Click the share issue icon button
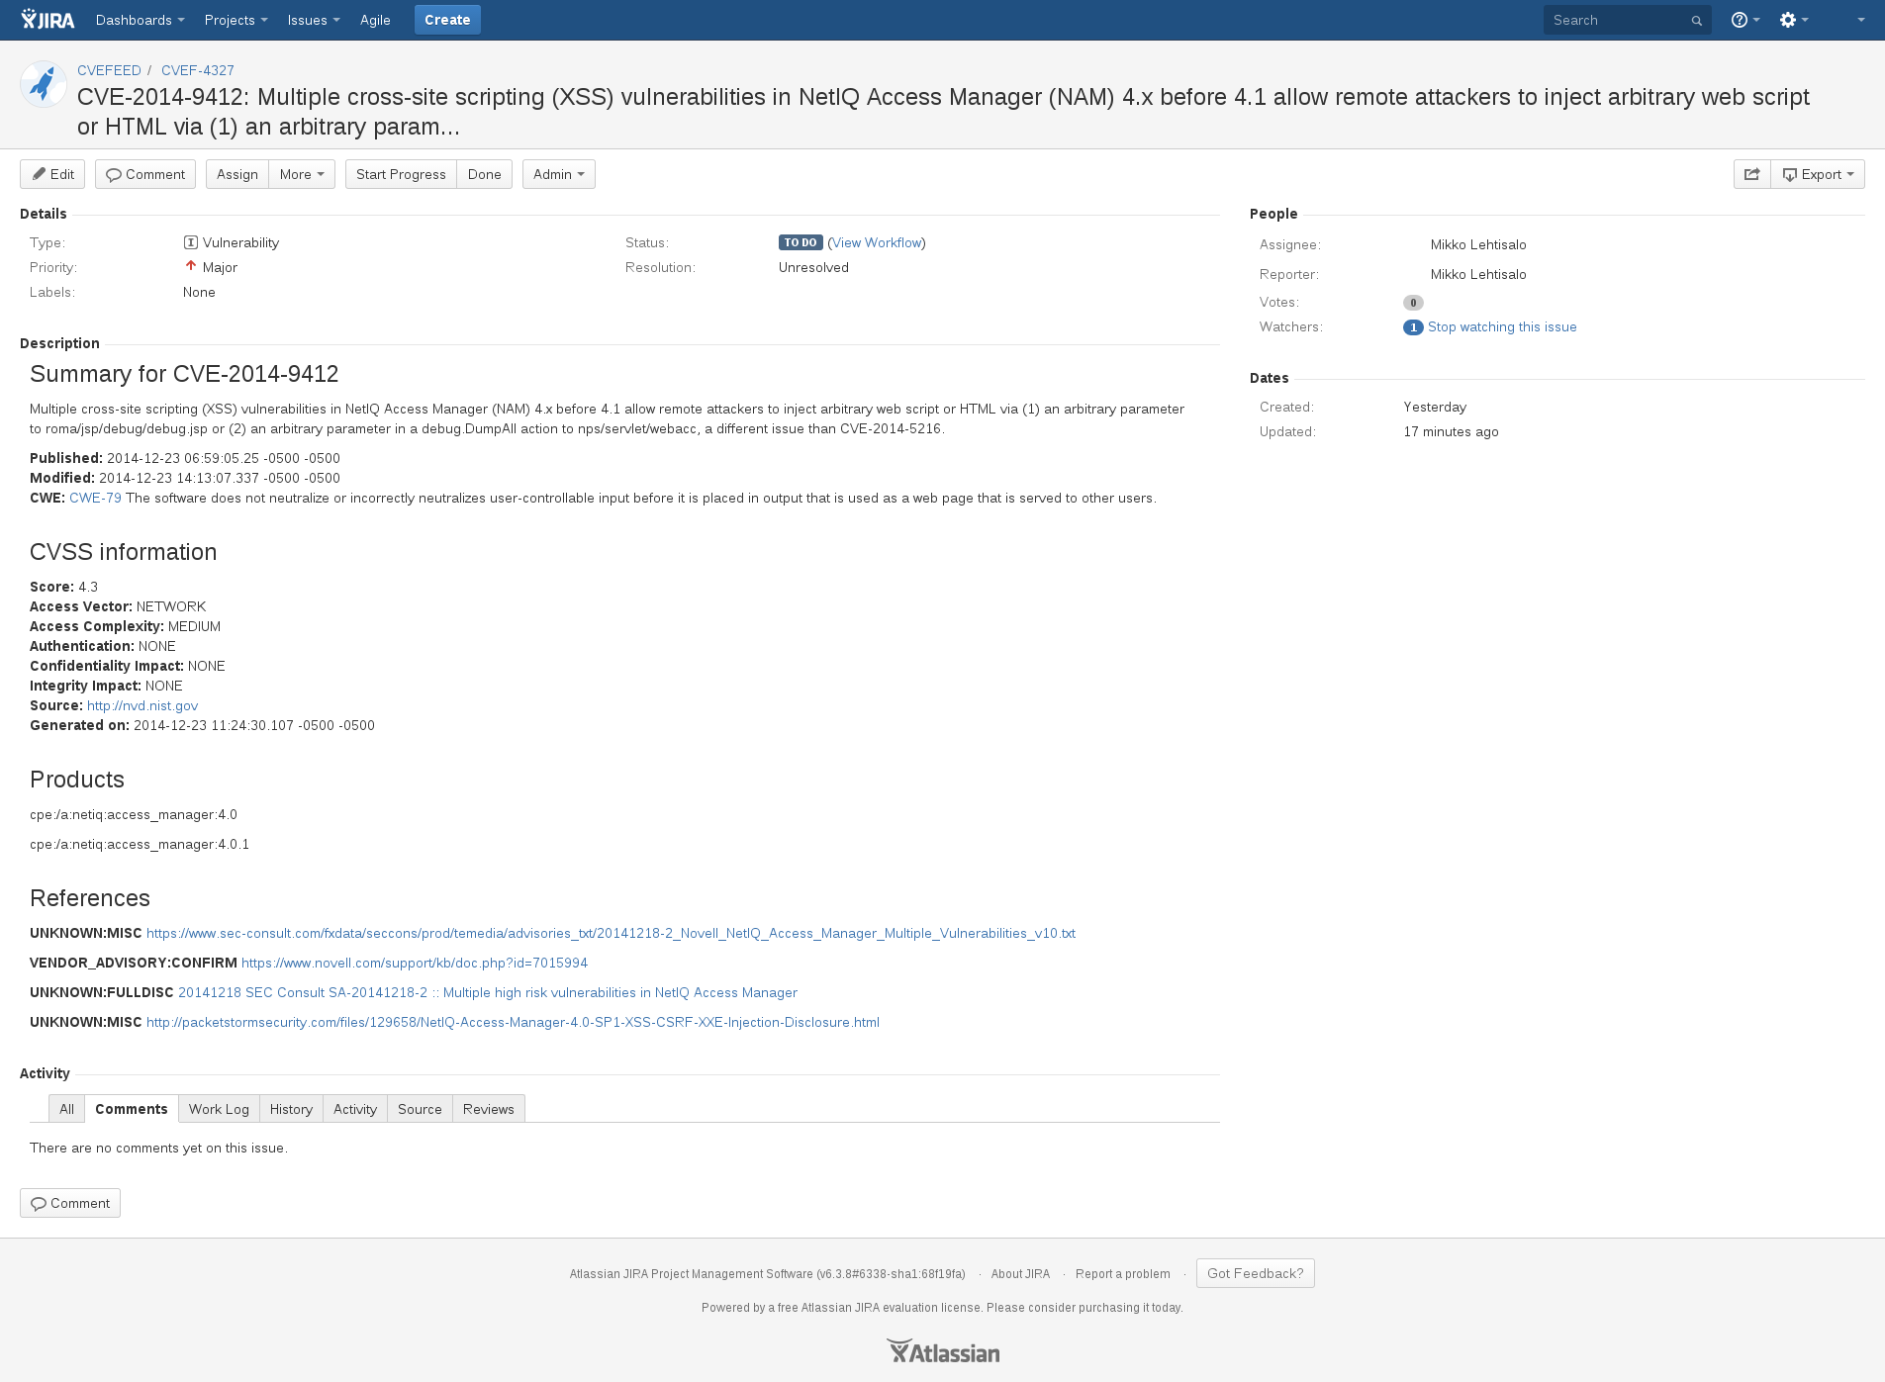Screen dimensions: 1885x1382 1751,174
